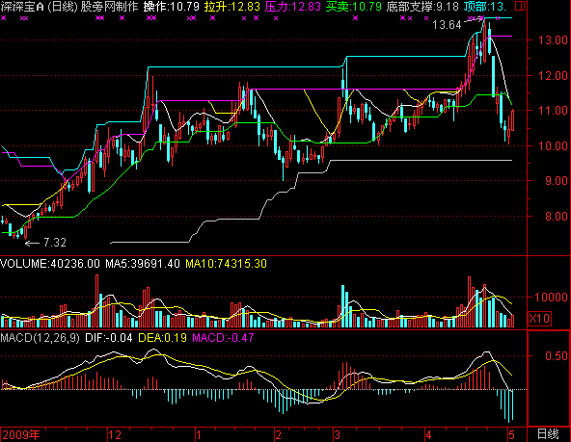
Task: Click the yellow MA10:74315.30 volume label
Action: [x=226, y=264]
